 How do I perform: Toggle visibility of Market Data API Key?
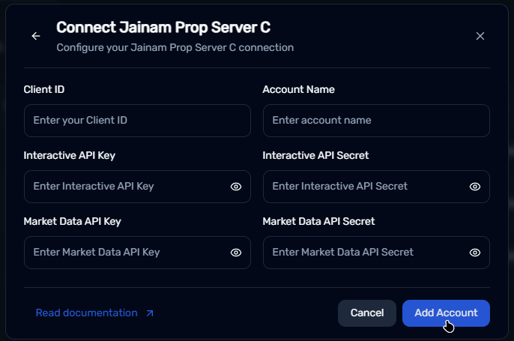[x=235, y=253]
